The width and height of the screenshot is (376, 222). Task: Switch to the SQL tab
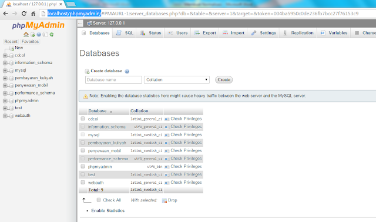[125, 33]
